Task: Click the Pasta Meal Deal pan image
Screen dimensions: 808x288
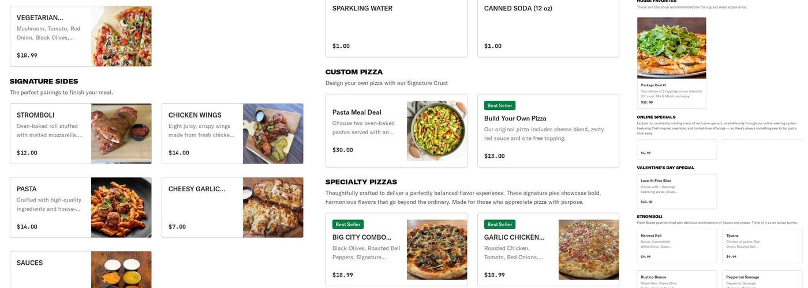Action: coord(437,131)
